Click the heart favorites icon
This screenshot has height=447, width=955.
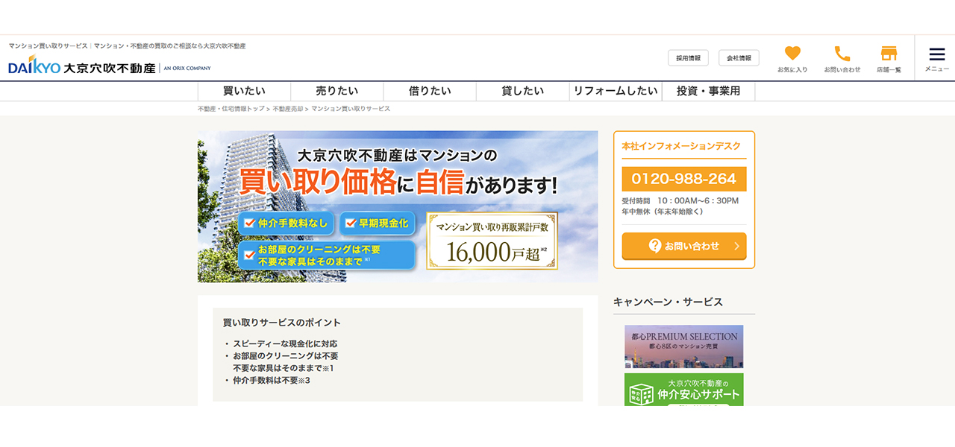[792, 54]
